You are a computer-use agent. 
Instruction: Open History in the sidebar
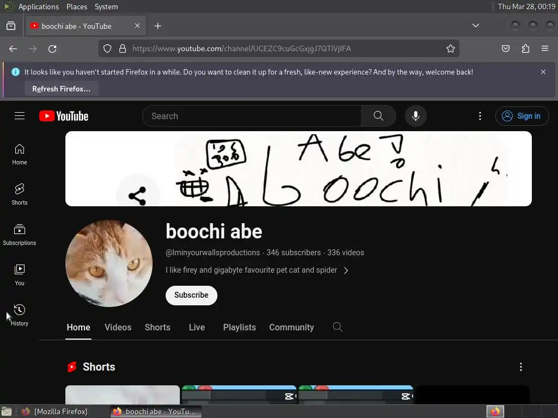(x=20, y=315)
